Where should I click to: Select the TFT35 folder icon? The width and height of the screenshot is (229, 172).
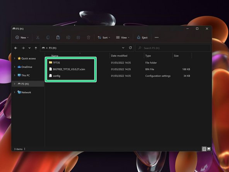pos(51,62)
